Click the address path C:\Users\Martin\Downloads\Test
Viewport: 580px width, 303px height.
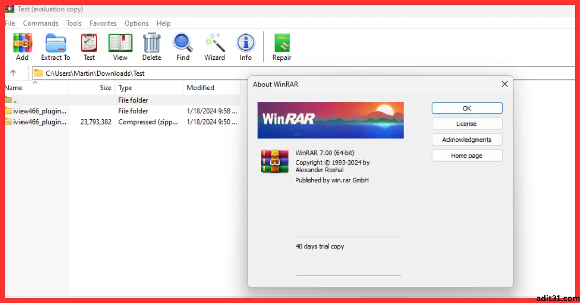click(x=95, y=73)
